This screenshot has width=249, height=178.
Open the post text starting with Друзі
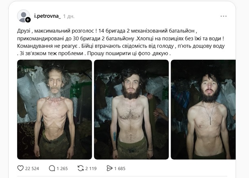(121, 42)
